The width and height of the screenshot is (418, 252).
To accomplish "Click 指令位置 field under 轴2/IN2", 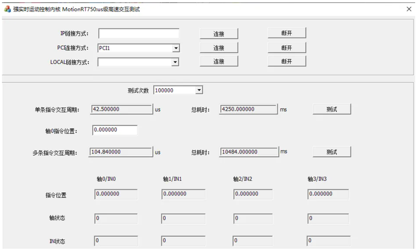I will [x=253, y=194].
